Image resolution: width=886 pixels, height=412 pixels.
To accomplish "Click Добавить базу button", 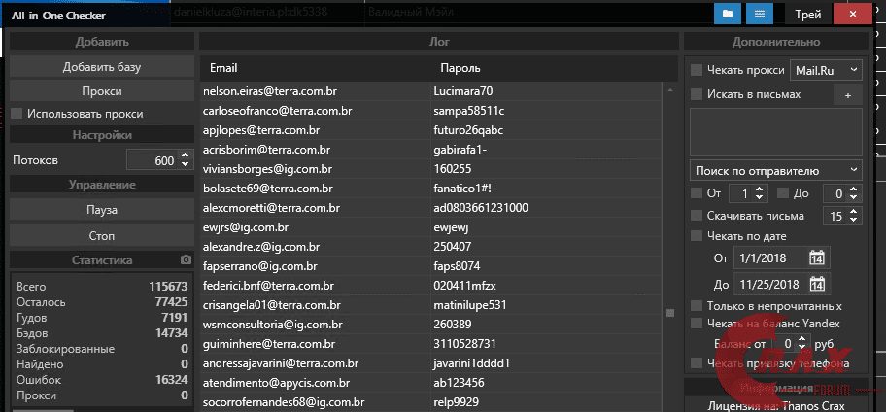I will coord(102,67).
